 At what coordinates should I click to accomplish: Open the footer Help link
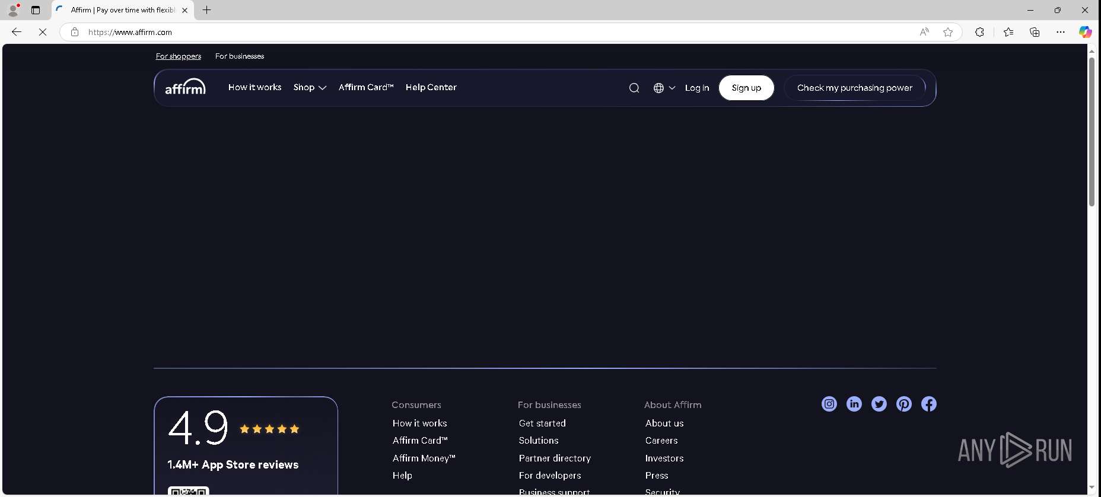(x=402, y=475)
